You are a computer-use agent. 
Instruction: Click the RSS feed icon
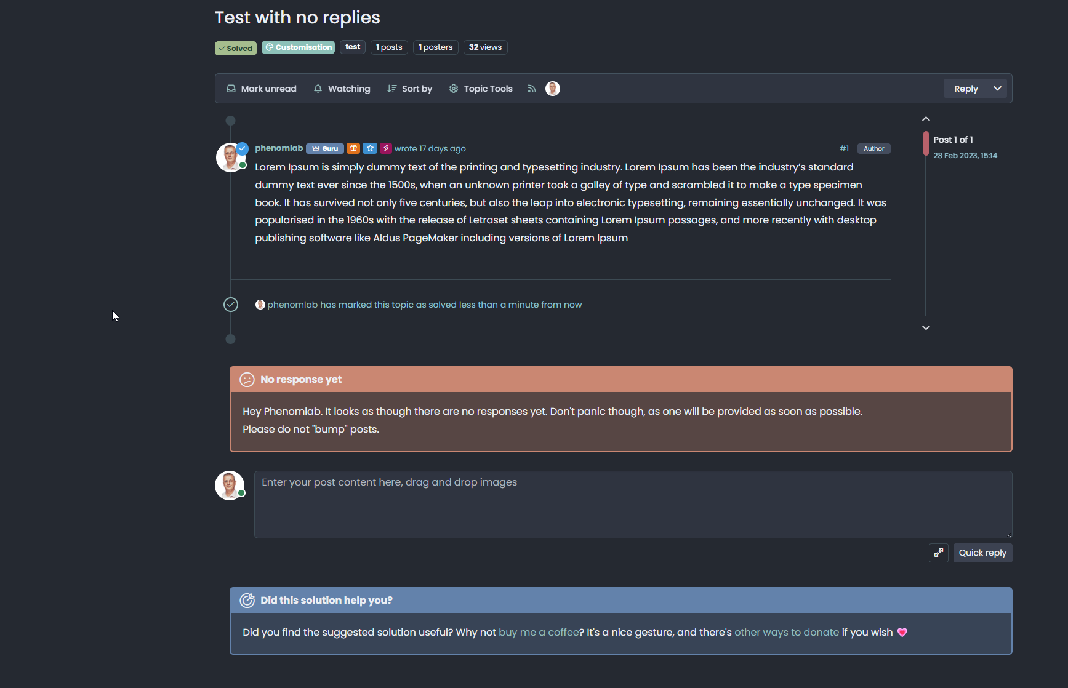tap(531, 89)
